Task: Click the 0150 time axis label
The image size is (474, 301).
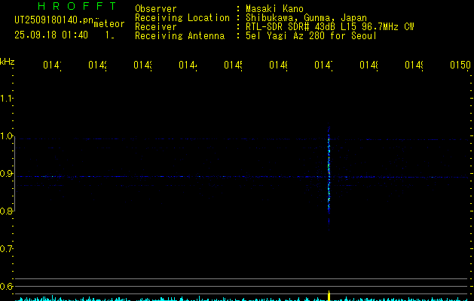Action: click(x=460, y=65)
